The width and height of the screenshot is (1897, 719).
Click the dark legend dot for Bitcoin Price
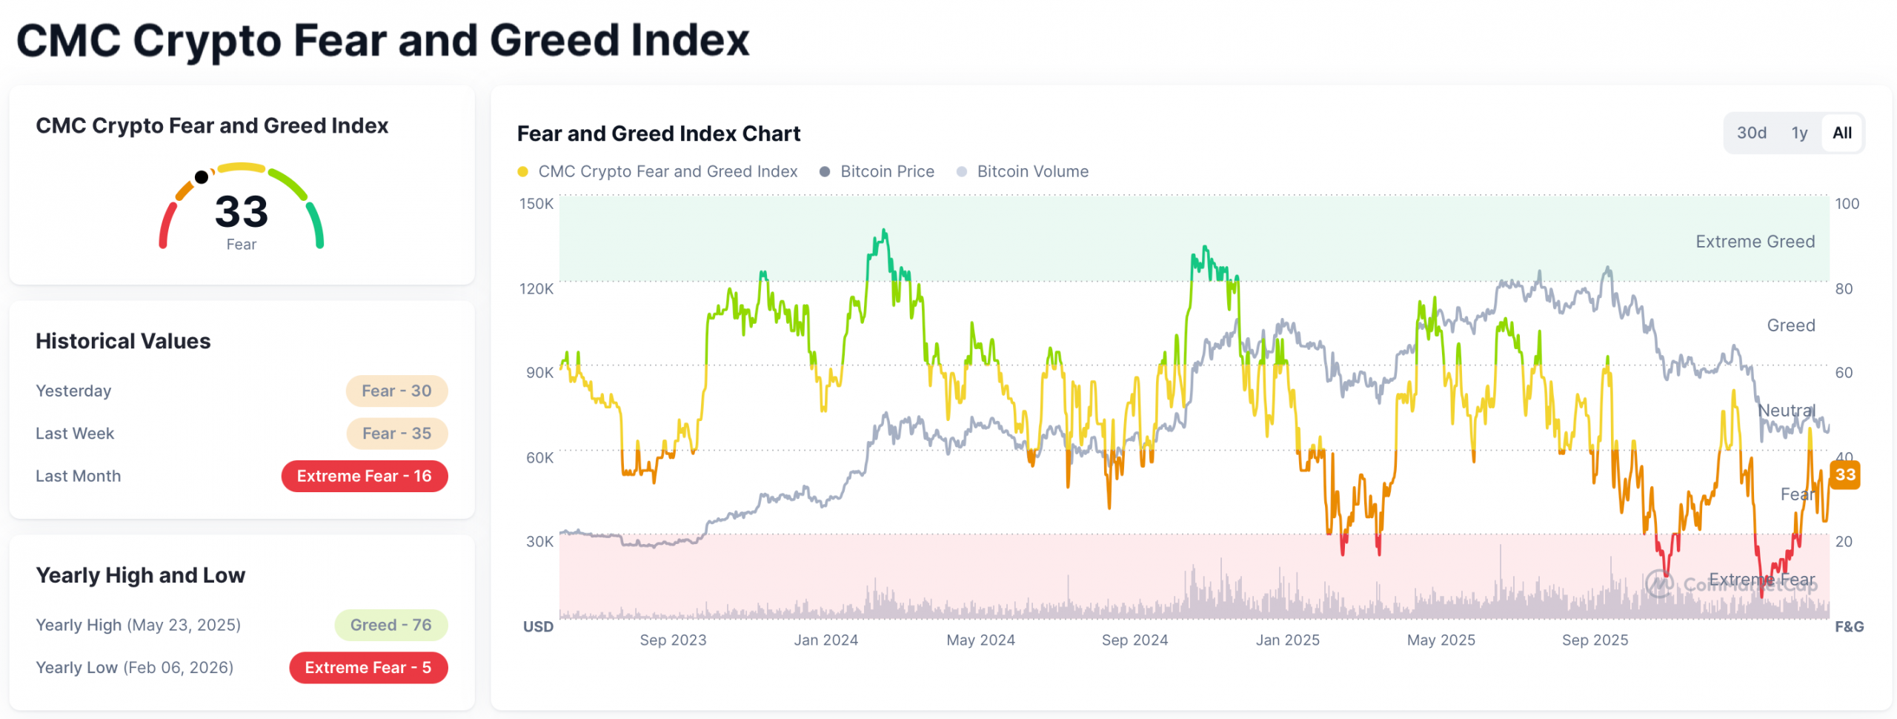point(825,171)
